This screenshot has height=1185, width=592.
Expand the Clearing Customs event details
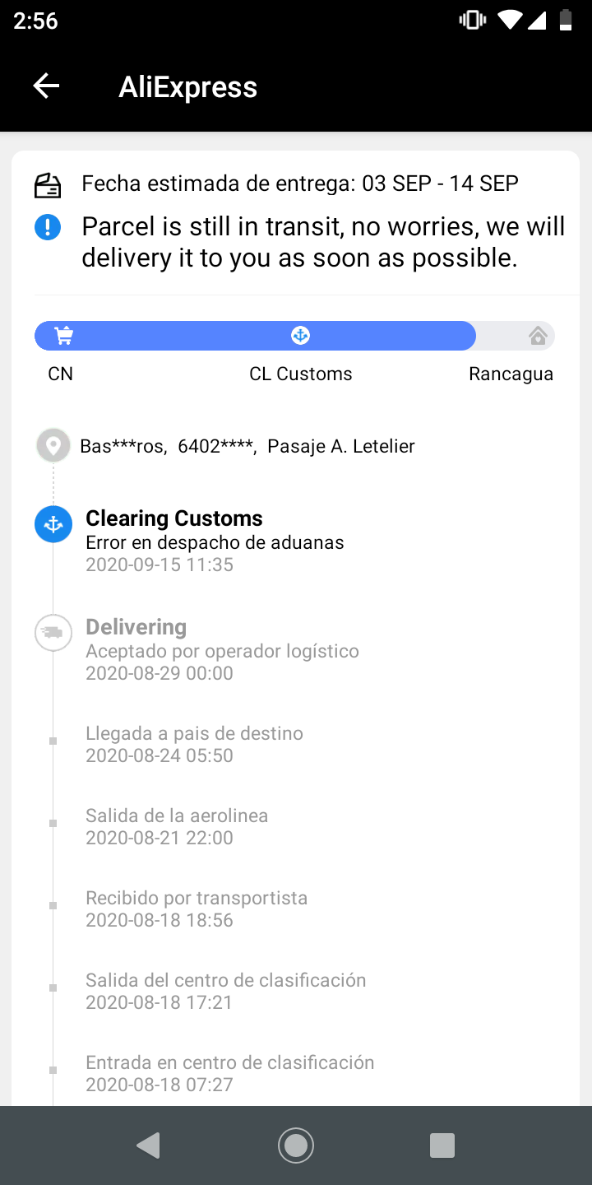tap(173, 518)
